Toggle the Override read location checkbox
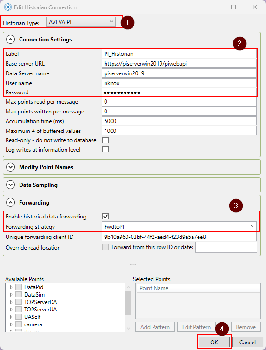Screen dimensions: 266x350 [x=106, y=247]
